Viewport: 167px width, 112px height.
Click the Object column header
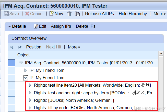pyautogui.click(x=87, y=55)
